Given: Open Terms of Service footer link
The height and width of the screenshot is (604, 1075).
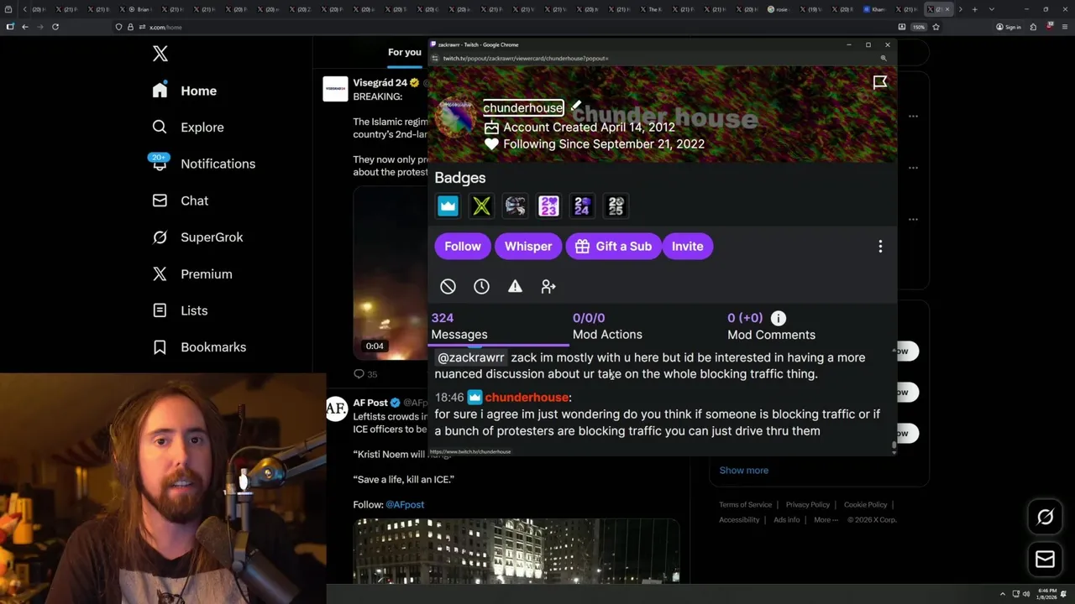Looking at the screenshot, I should click(x=745, y=504).
